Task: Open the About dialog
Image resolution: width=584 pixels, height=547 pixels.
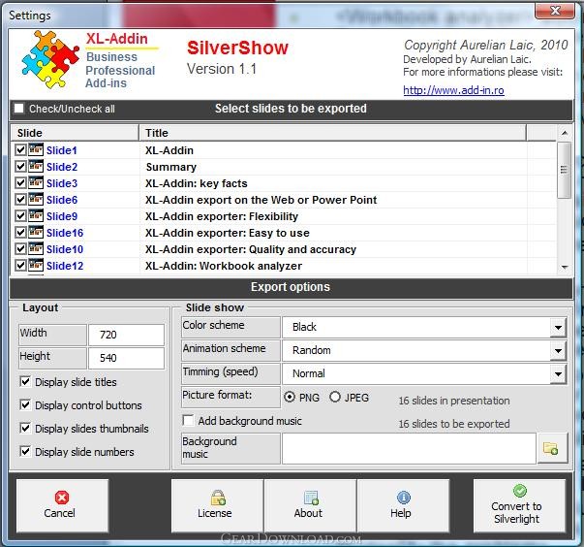Action: coord(310,505)
